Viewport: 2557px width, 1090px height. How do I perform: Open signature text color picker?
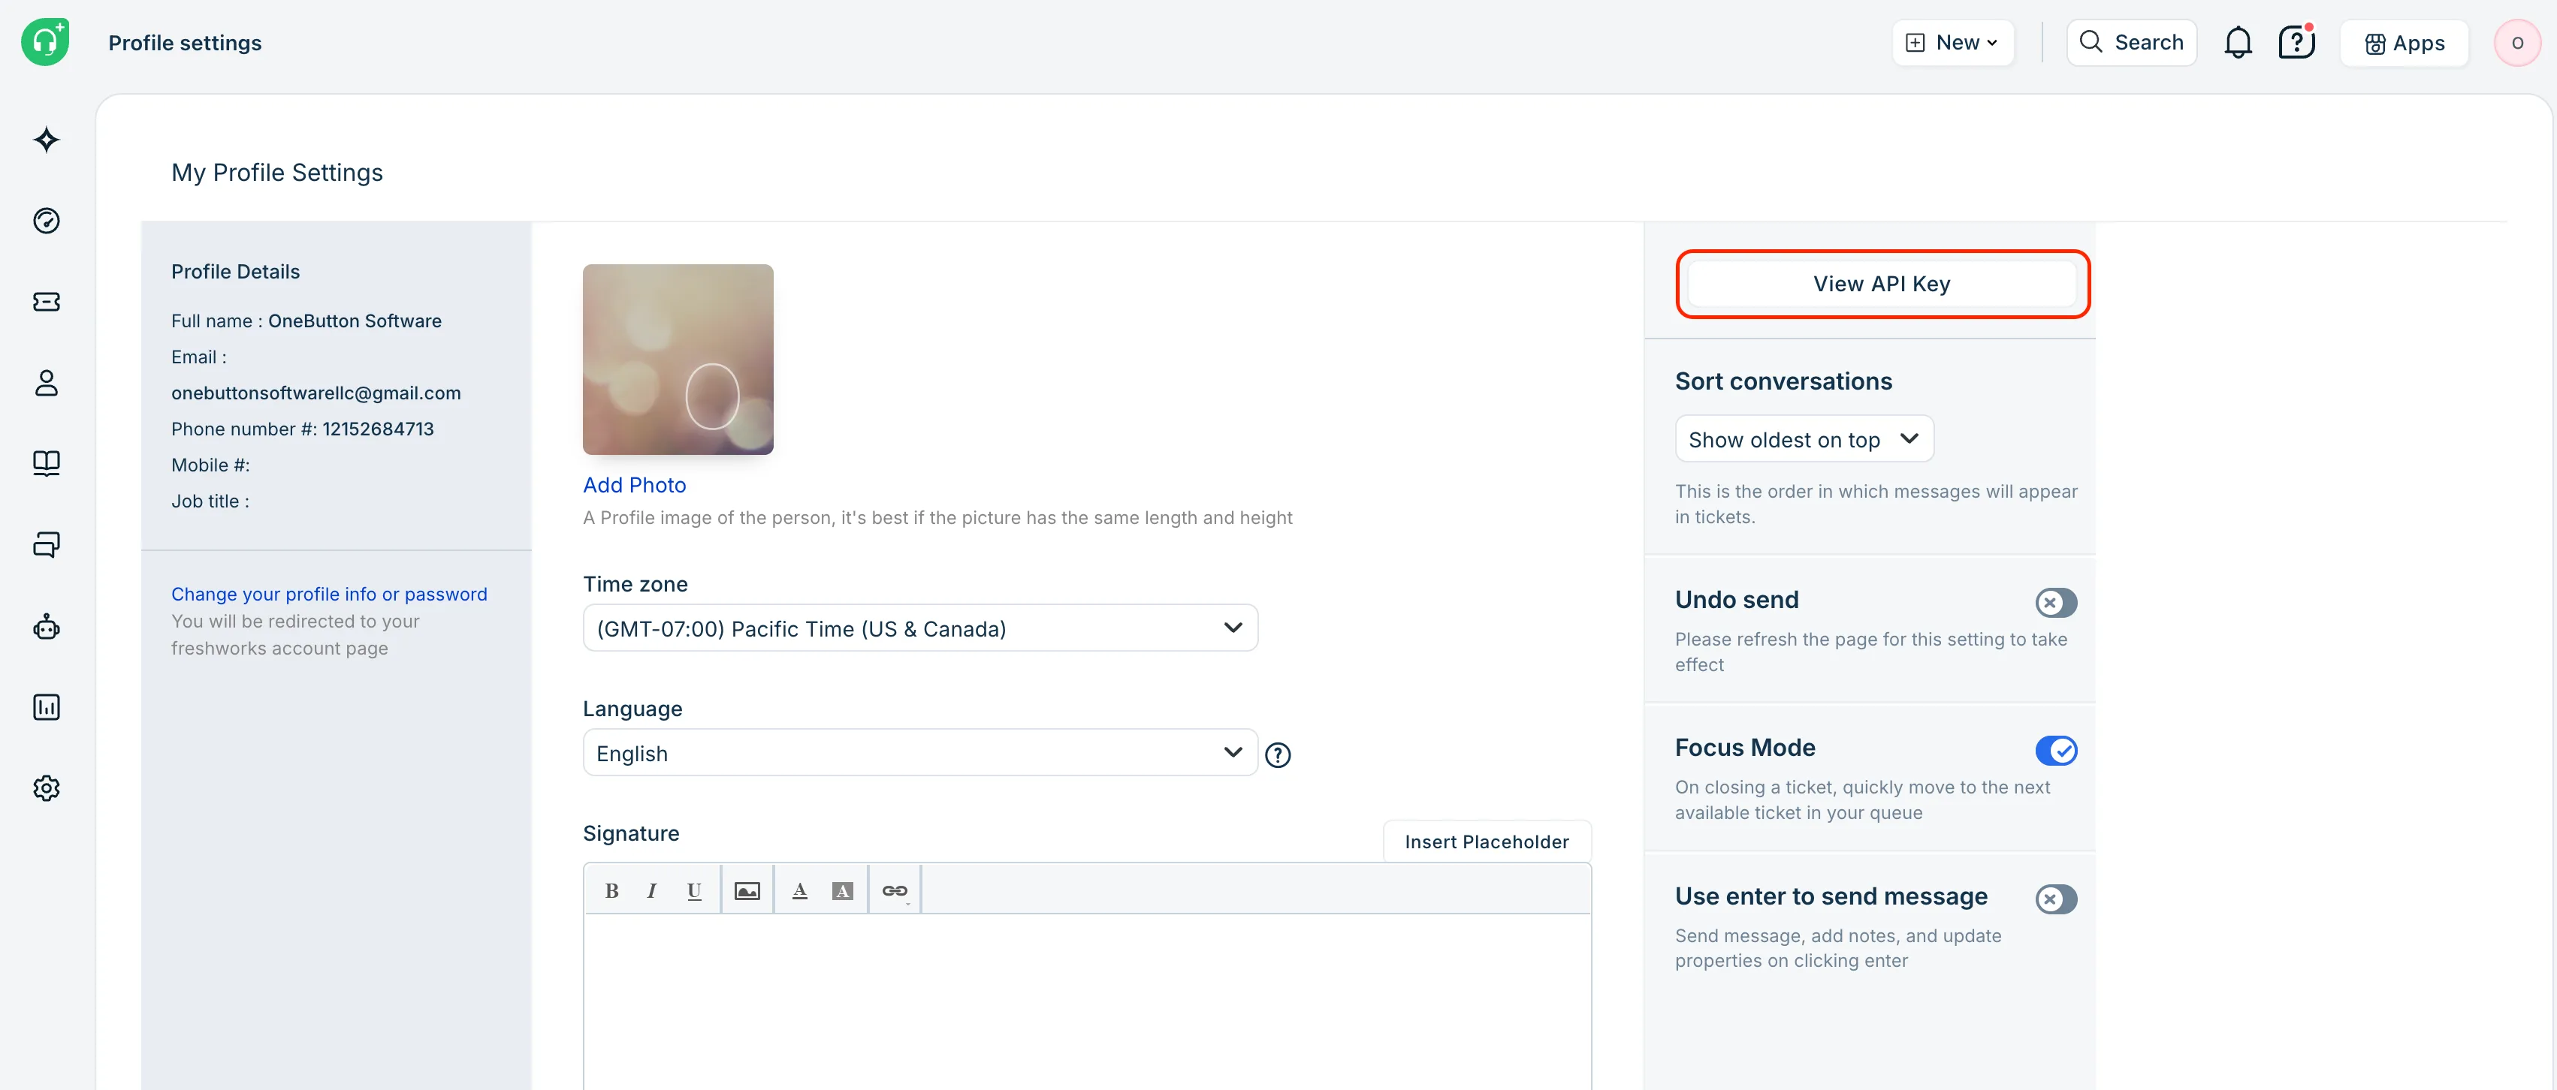(799, 890)
